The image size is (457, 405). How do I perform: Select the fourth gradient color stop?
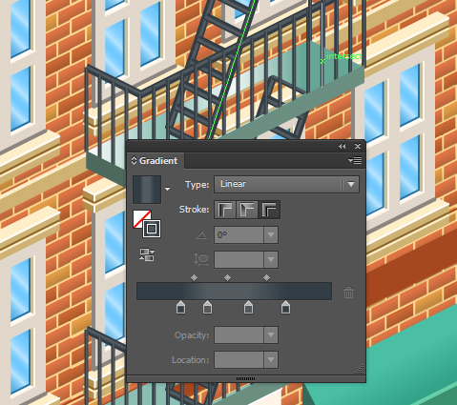285,308
